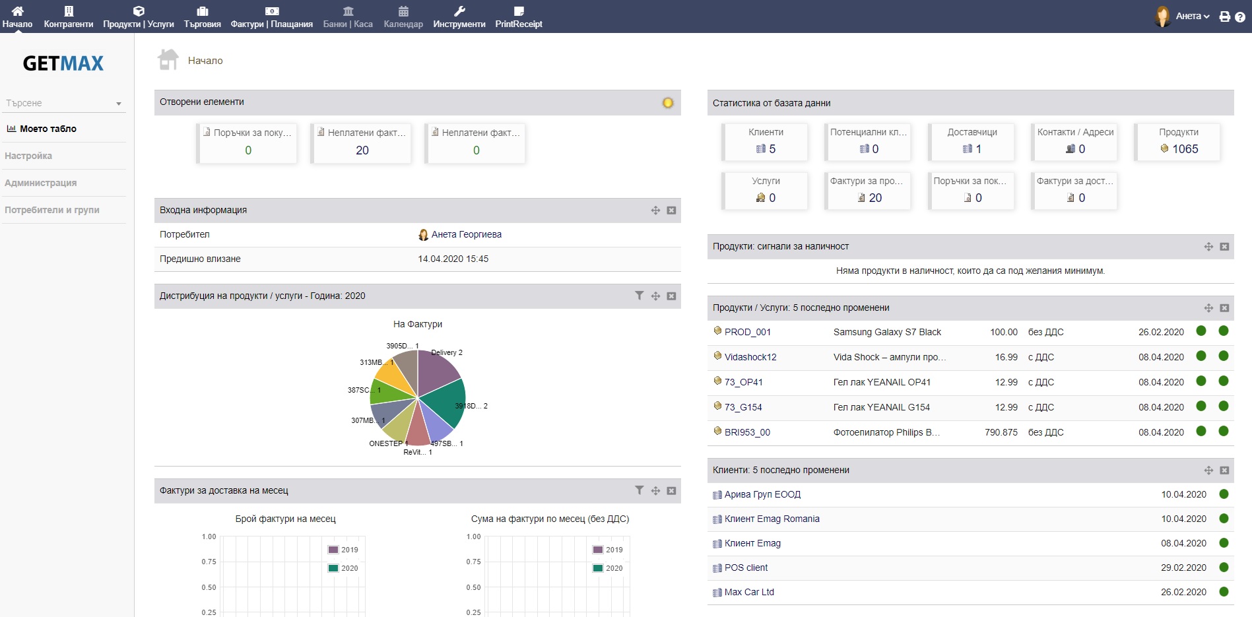This screenshot has height=617, width=1252.
Task: Toggle green status dot for Арива Груп ЕООД
Action: [1224, 494]
